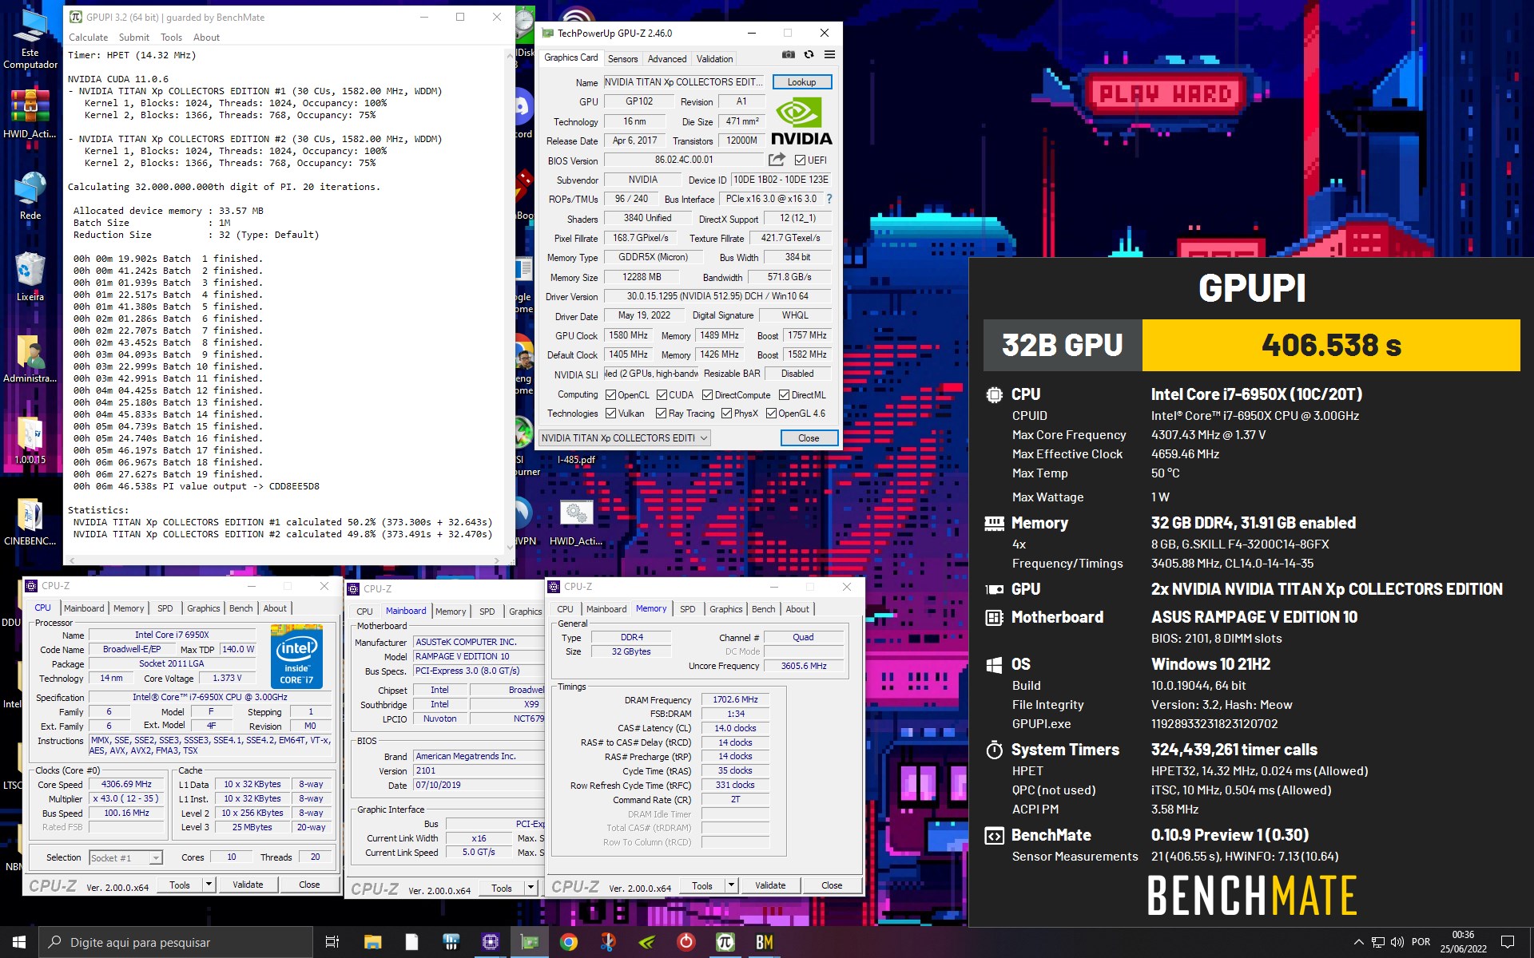Open Google Chrome from the taskbar
1534x958 pixels.
click(x=569, y=942)
